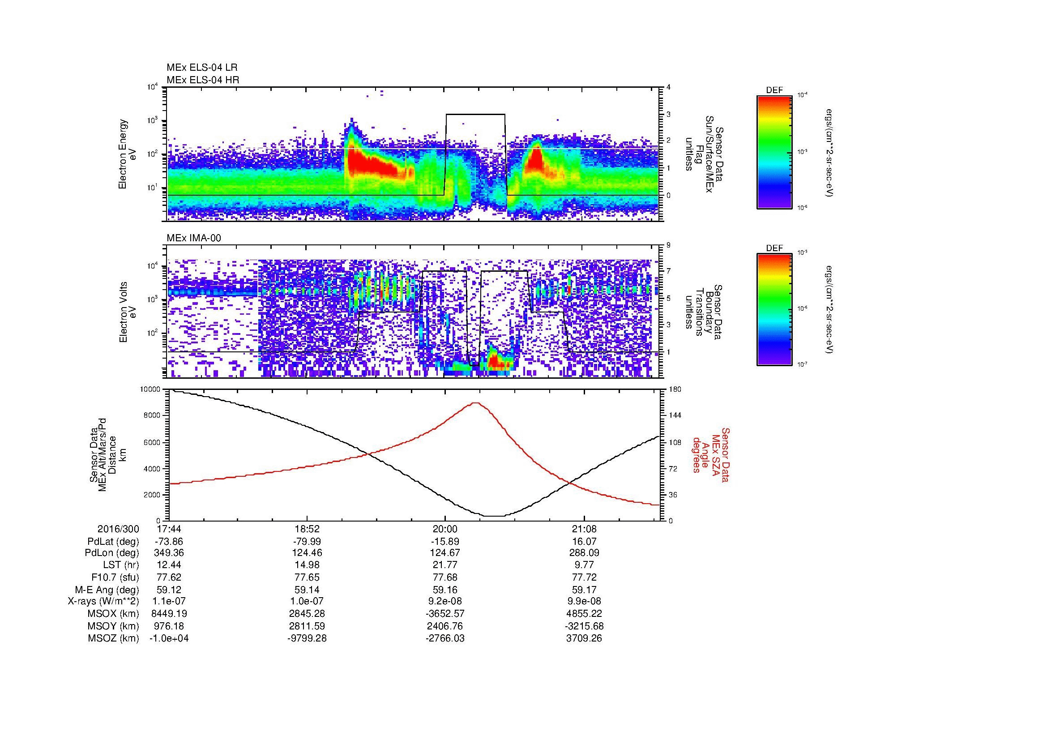Screen dimensions: 1047x740
Task: Click the X-rays value '1.1e-07'
Action: click(x=169, y=601)
